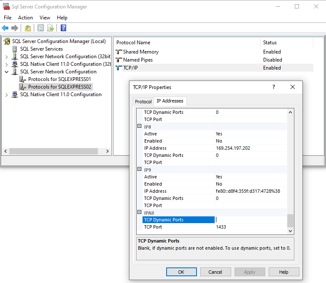Click the OK button
326x283 pixels.
[x=181, y=272]
